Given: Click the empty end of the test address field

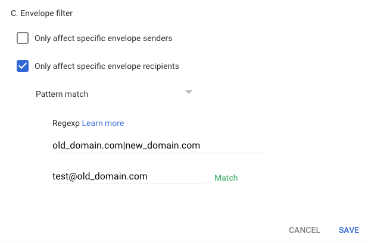Looking at the screenshot, I should tap(179, 176).
